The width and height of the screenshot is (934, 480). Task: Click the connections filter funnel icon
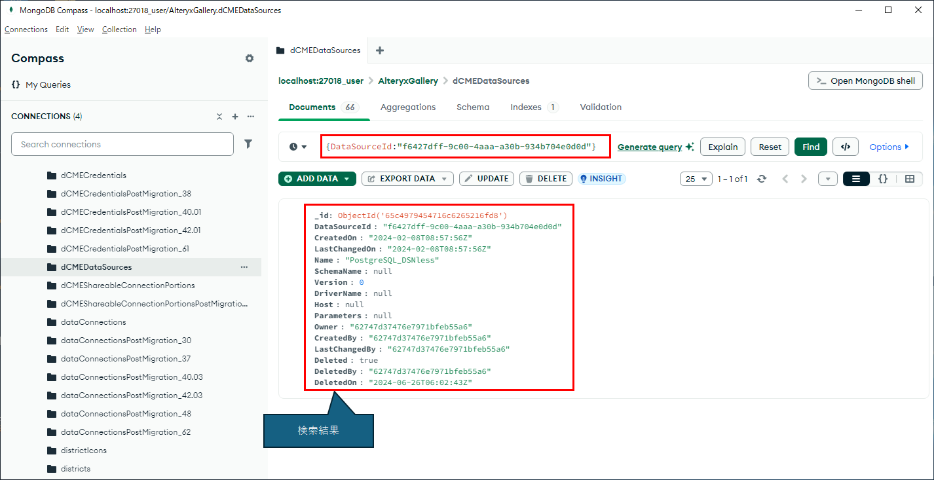coord(248,144)
